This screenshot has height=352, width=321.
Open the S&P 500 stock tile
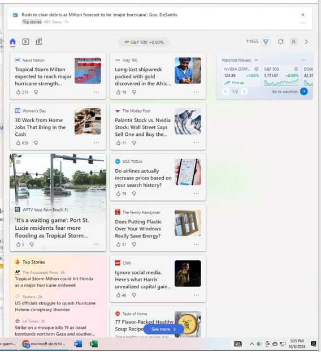point(281,76)
